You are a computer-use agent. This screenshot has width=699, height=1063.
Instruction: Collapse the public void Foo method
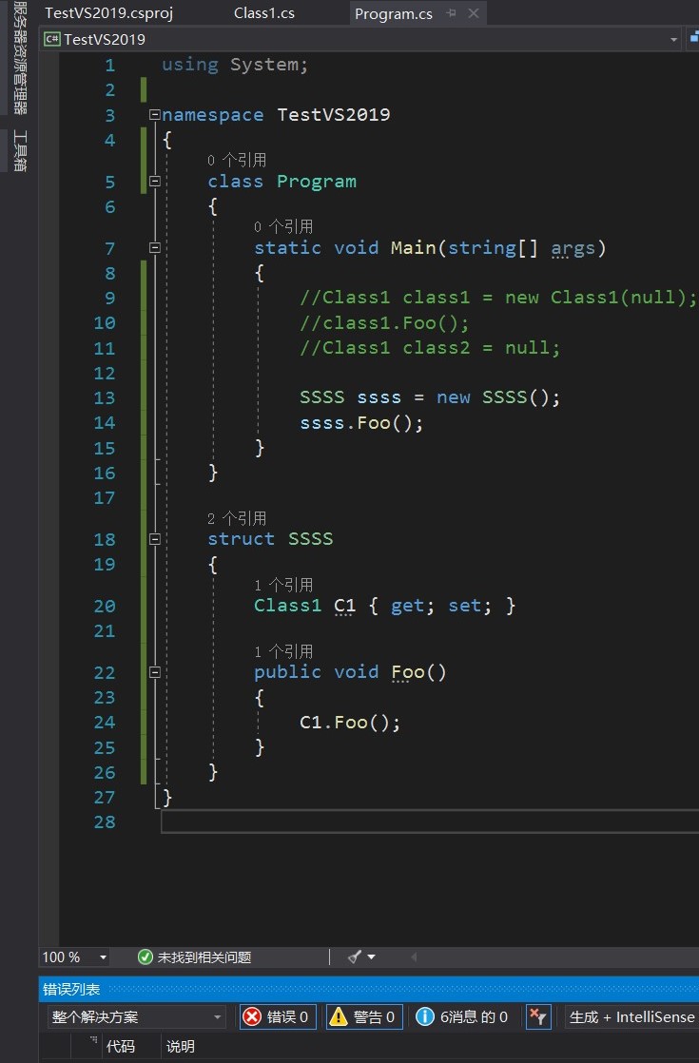(155, 672)
